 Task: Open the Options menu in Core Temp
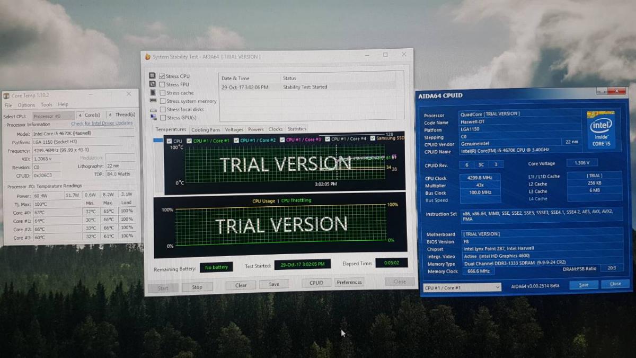(x=26, y=105)
